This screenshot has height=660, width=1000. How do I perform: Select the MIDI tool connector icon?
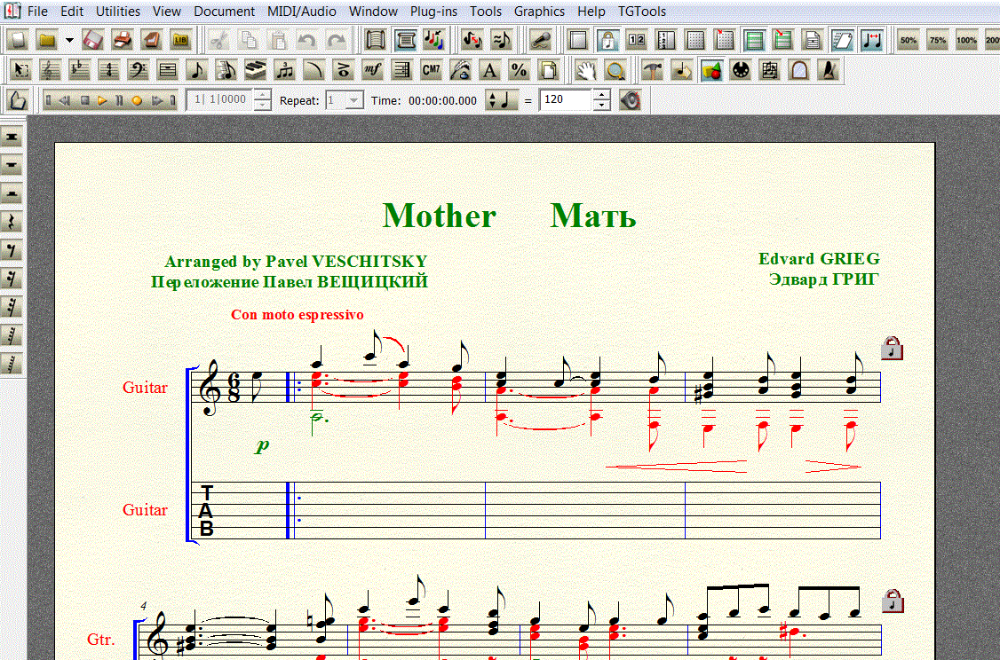tap(741, 69)
